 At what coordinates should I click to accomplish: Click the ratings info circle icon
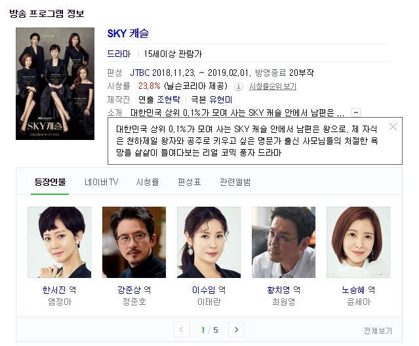(x=239, y=86)
